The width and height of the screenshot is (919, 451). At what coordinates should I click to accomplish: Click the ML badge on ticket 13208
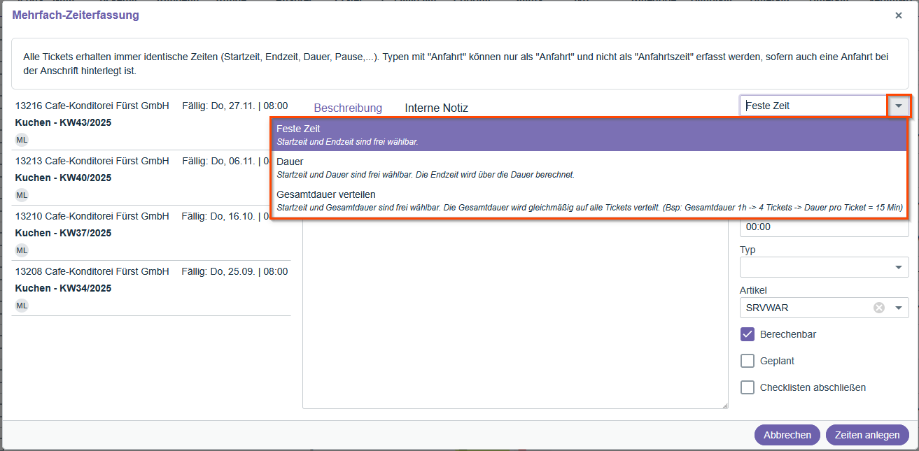coord(21,305)
